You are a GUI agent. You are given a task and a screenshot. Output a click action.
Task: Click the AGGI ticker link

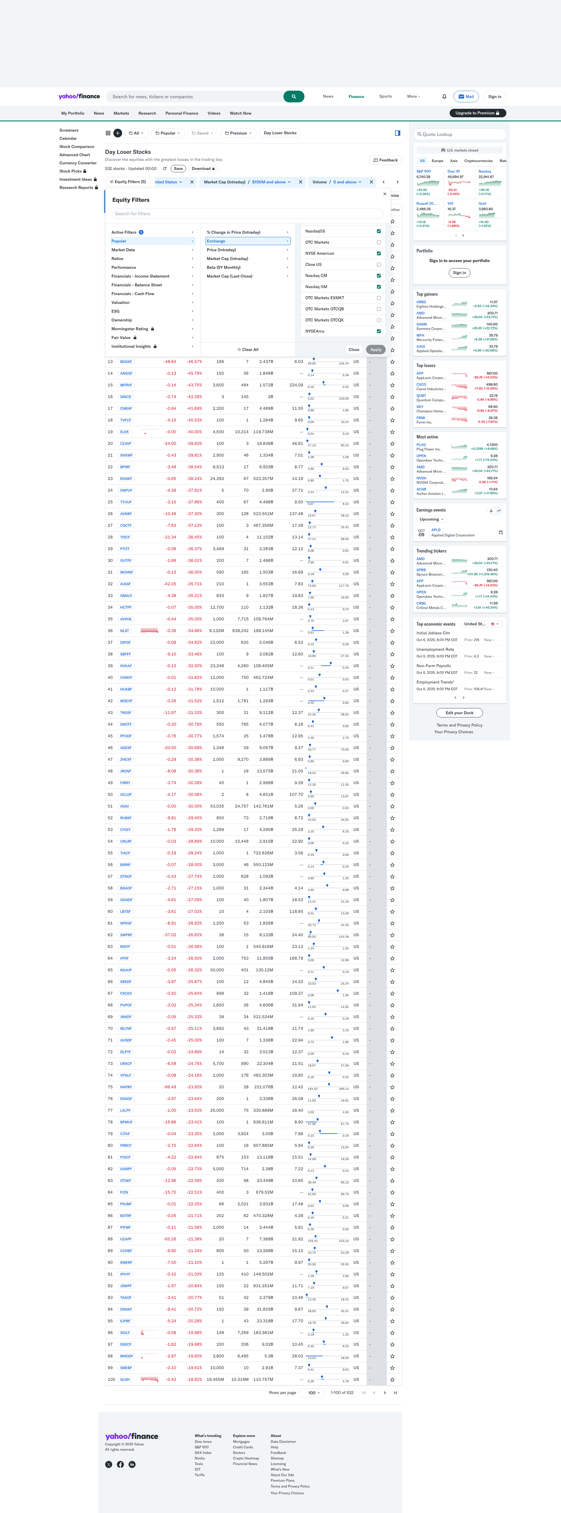click(x=124, y=806)
